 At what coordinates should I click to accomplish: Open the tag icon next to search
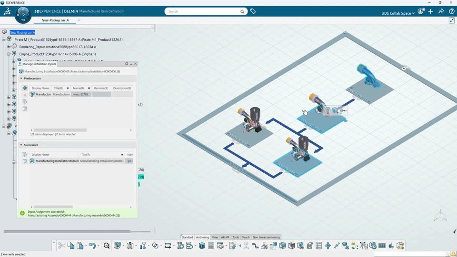pyautogui.click(x=253, y=11)
